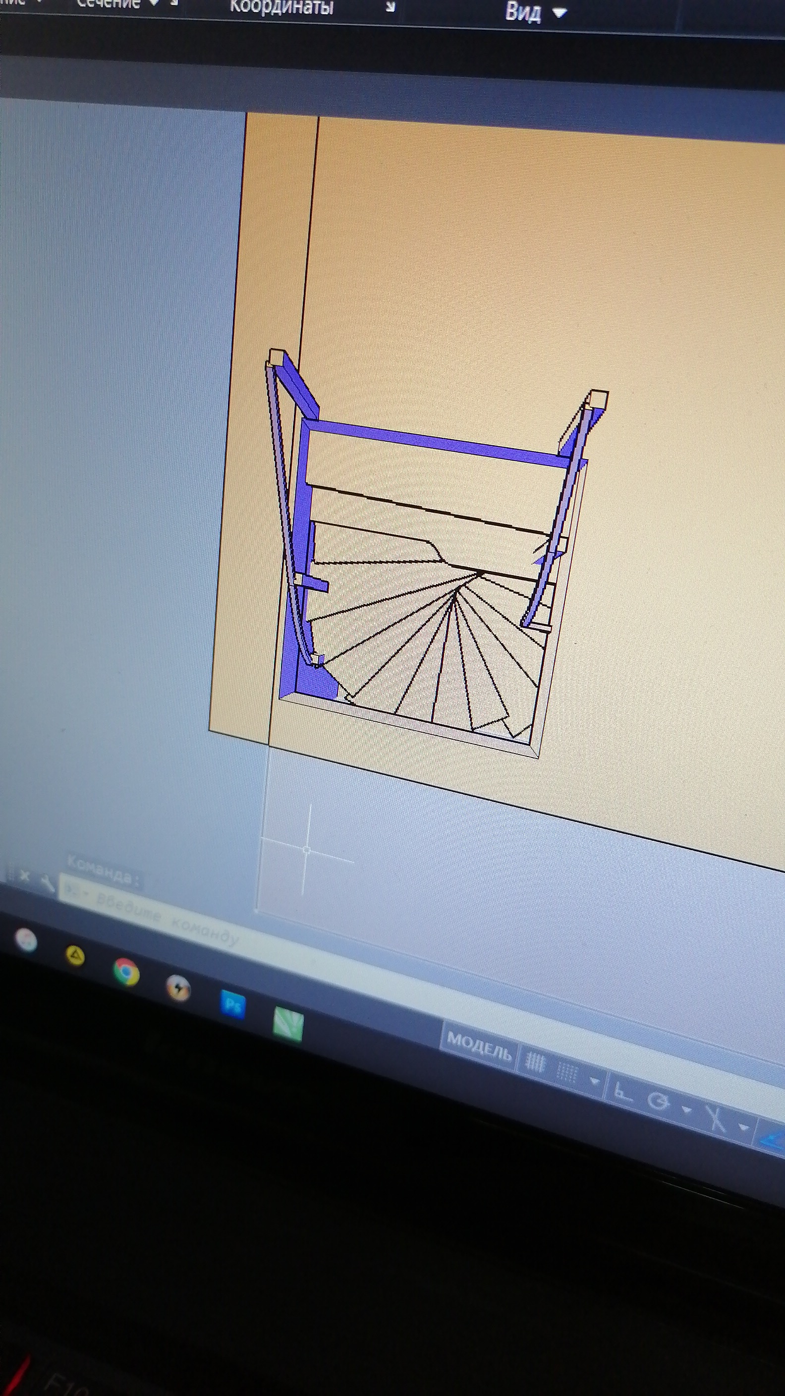Open Photoshop from the taskbar

click(x=233, y=1005)
